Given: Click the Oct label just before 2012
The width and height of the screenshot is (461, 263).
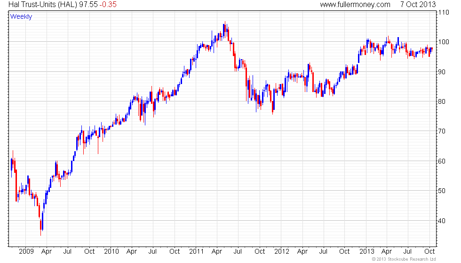Looking at the screenshot, I should point(260,252).
